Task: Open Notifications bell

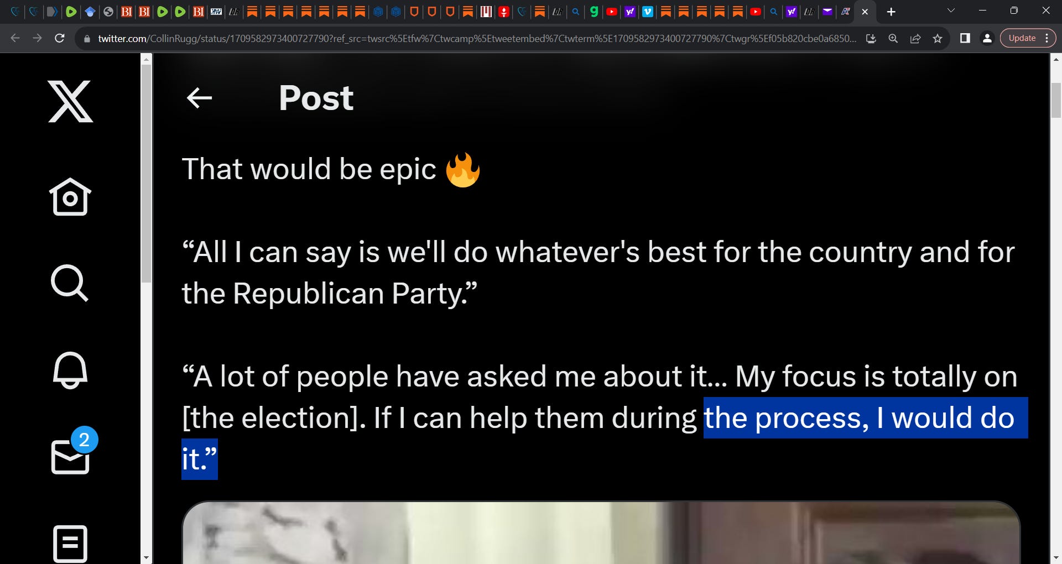Action: point(70,370)
